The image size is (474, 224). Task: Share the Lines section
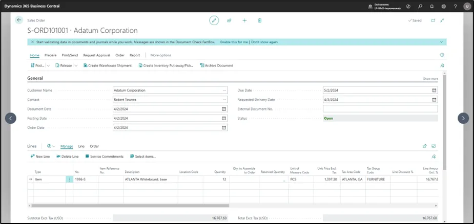pos(424,146)
